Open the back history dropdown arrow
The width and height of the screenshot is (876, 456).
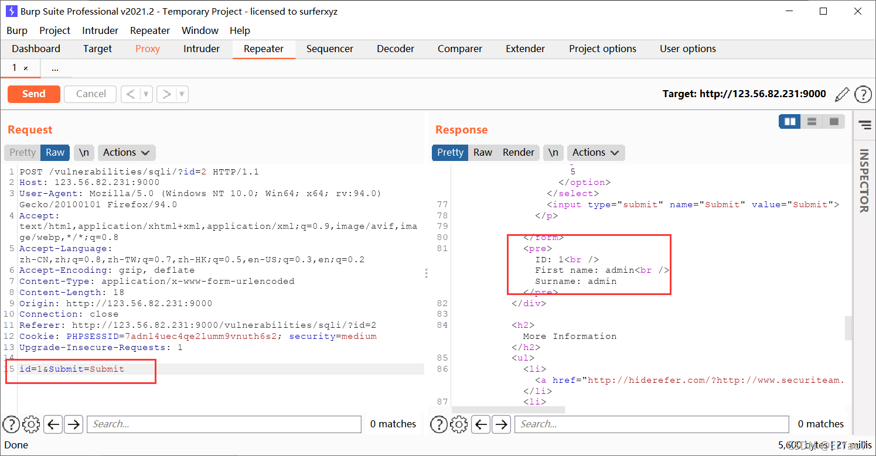[x=146, y=94]
